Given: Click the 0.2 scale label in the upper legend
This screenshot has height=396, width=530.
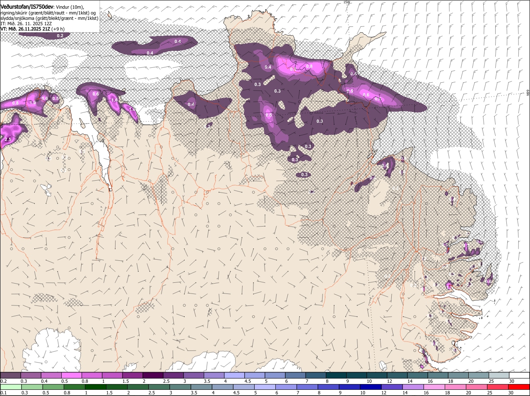Looking at the screenshot, I should pyautogui.click(x=3, y=381).
